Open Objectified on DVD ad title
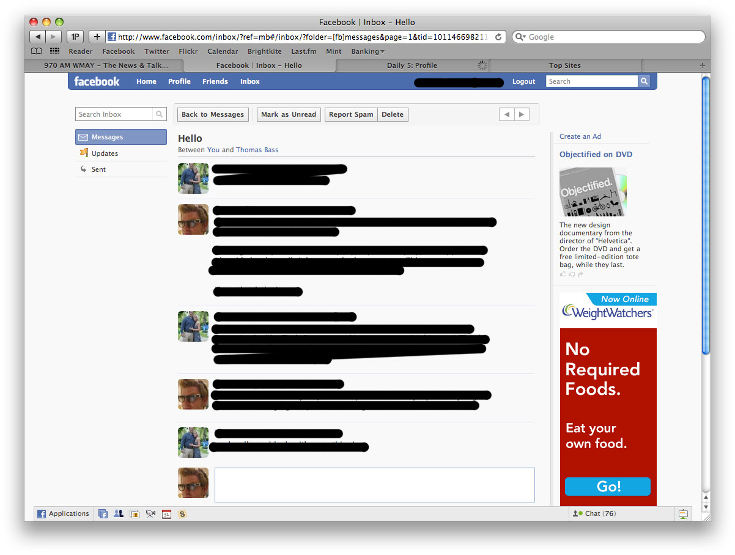This screenshot has height=555, width=735. coord(596,155)
